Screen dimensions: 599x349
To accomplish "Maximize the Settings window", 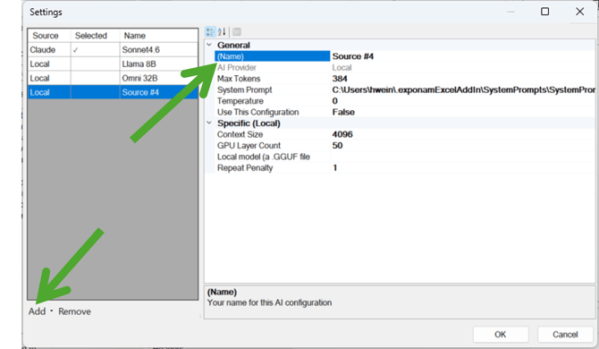I will click(x=545, y=12).
